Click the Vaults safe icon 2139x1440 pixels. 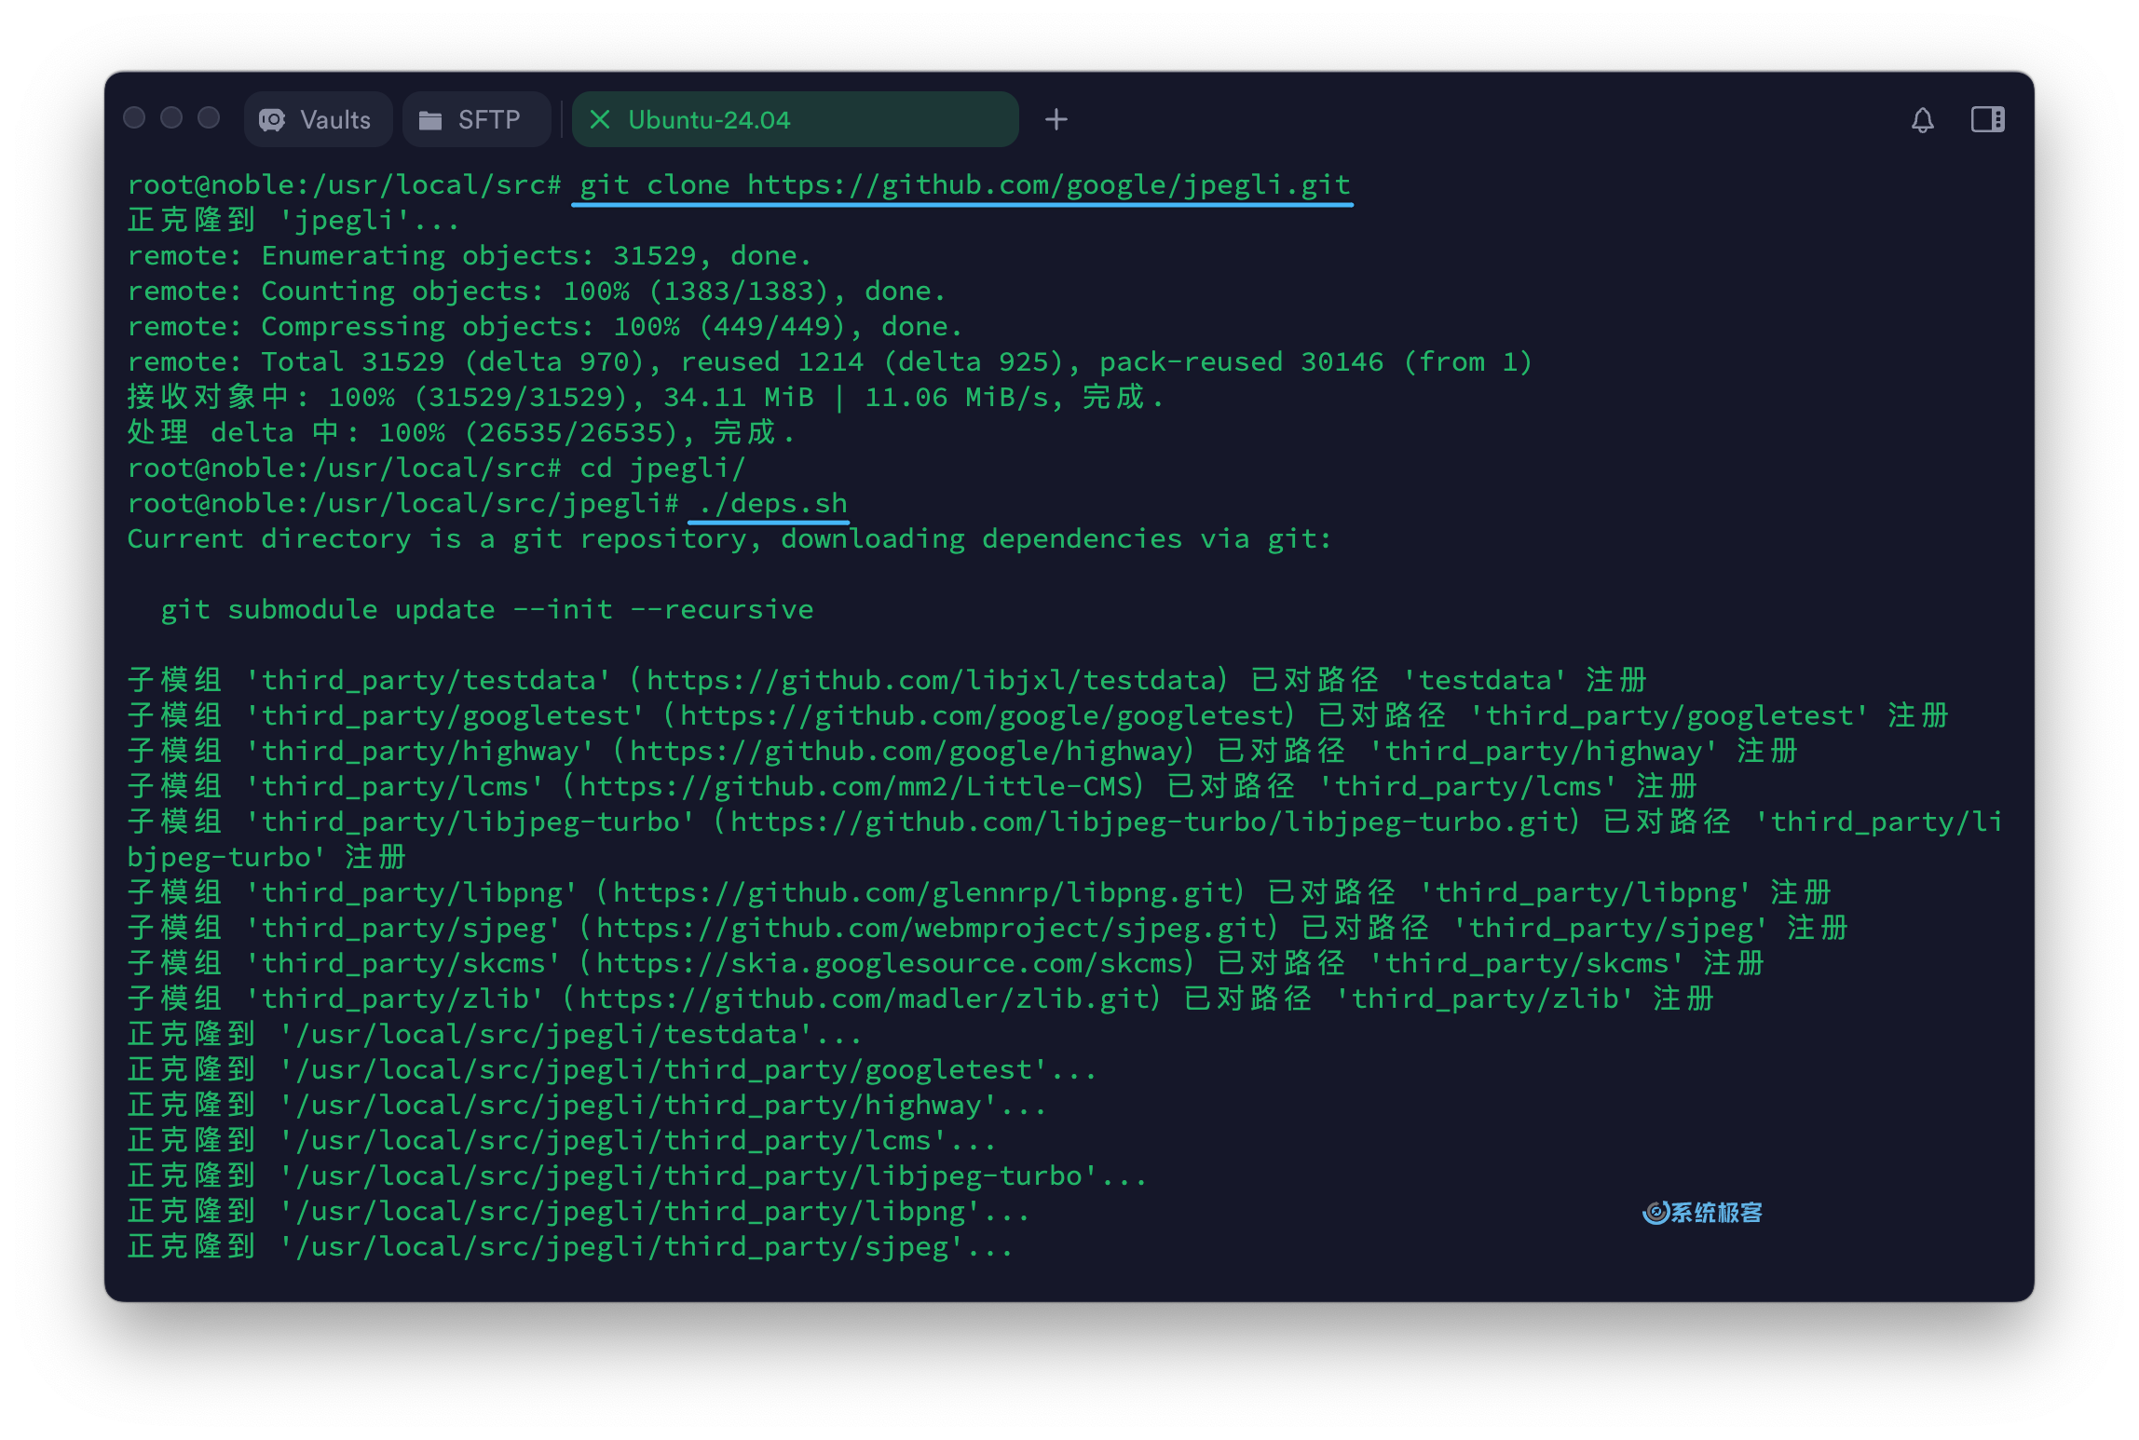[272, 119]
